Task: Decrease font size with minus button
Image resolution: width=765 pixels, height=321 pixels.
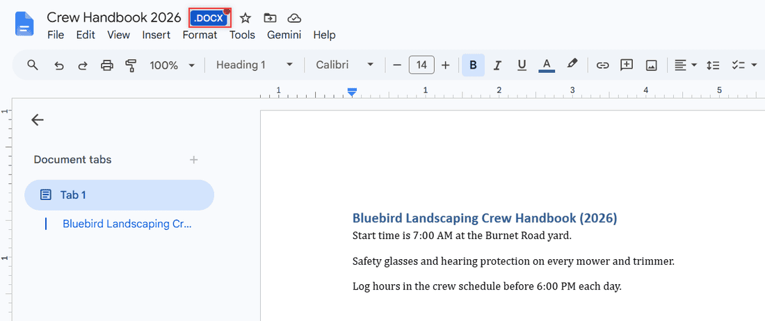Action: (x=396, y=65)
